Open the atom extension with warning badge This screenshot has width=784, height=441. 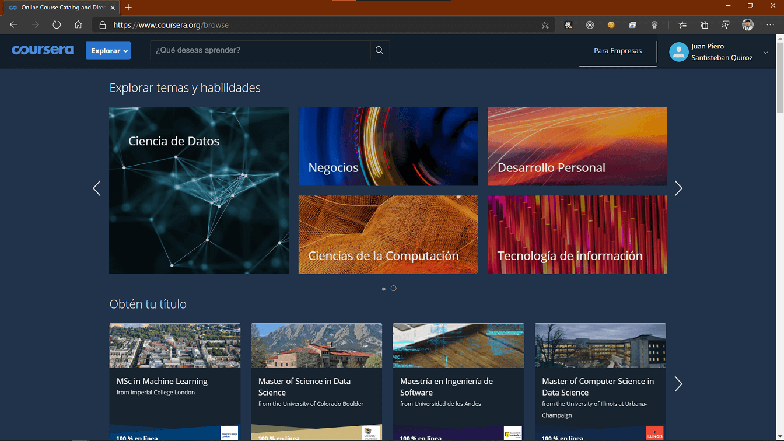568,25
